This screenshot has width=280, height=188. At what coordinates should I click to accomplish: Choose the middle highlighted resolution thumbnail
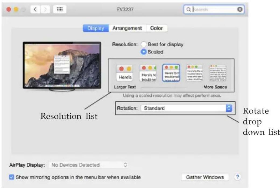pyautogui.click(x=171, y=73)
